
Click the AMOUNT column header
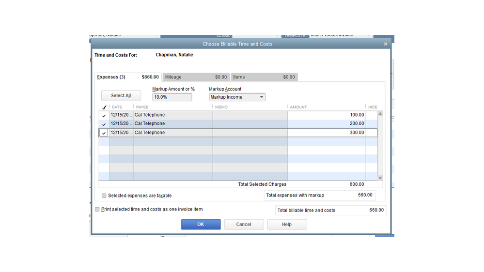[298, 107]
